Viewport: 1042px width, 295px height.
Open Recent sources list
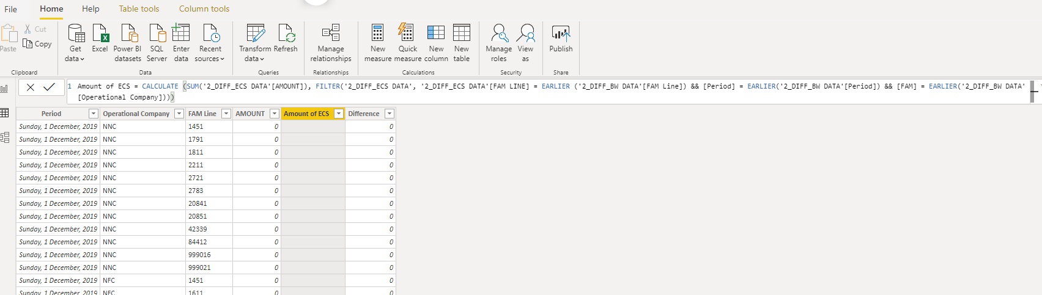click(210, 43)
